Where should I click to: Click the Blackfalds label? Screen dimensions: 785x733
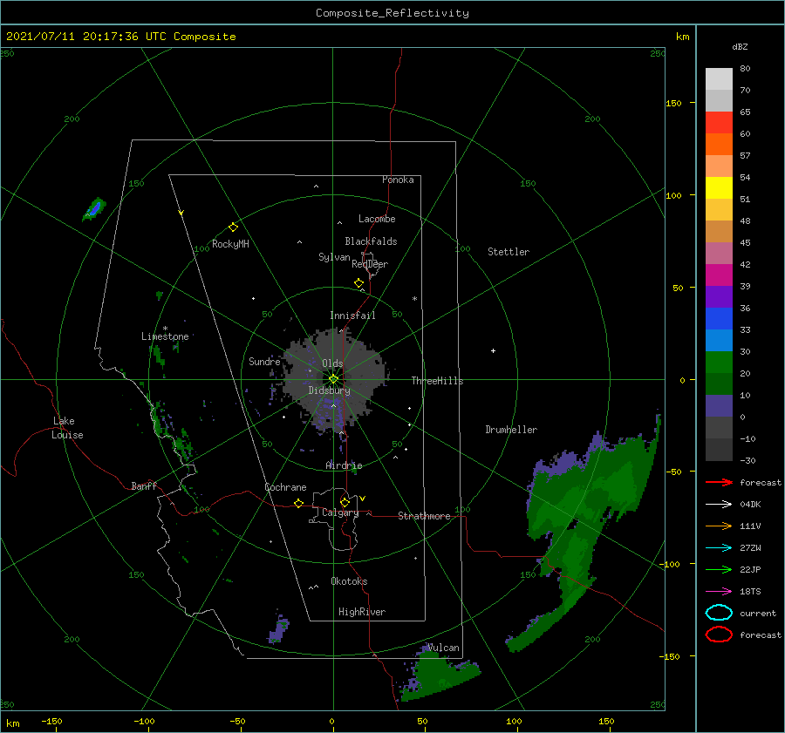[x=371, y=241]
